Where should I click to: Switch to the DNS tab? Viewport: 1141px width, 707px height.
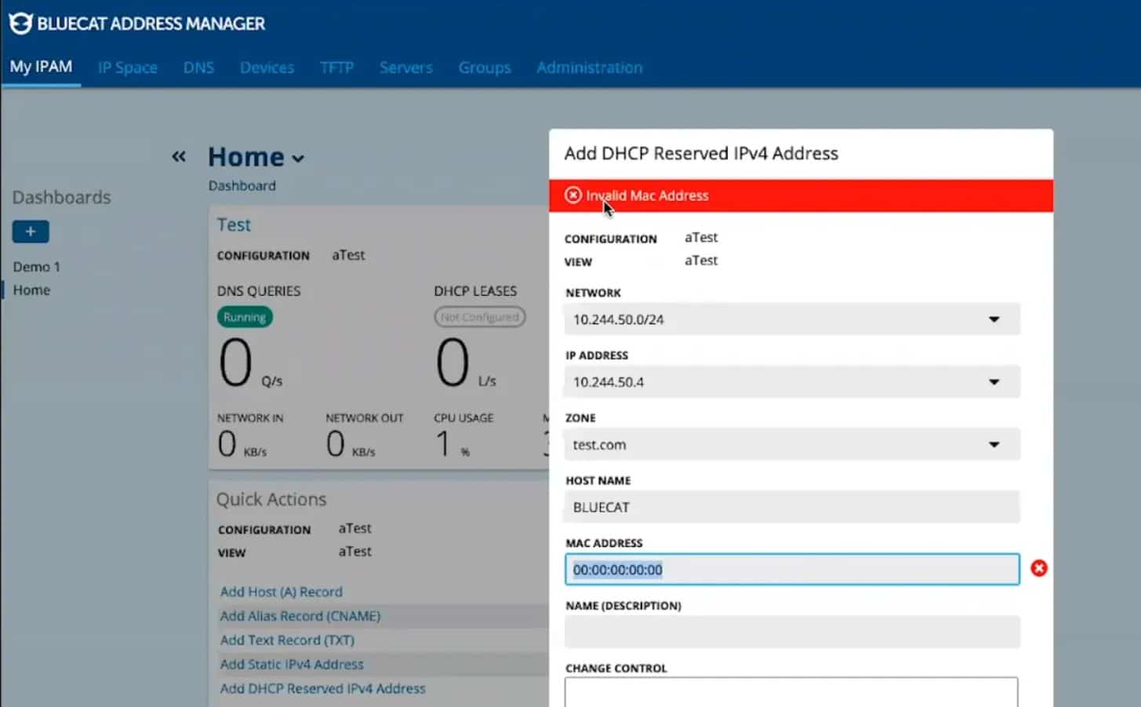[199, 67]
